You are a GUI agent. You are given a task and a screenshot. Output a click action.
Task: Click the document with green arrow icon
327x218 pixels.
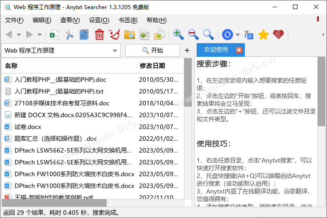click(x=144, y=35)
